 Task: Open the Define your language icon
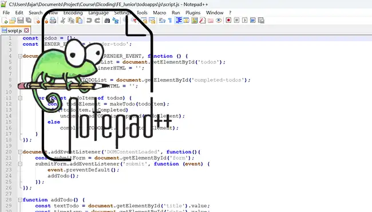[x=186, y=21]
